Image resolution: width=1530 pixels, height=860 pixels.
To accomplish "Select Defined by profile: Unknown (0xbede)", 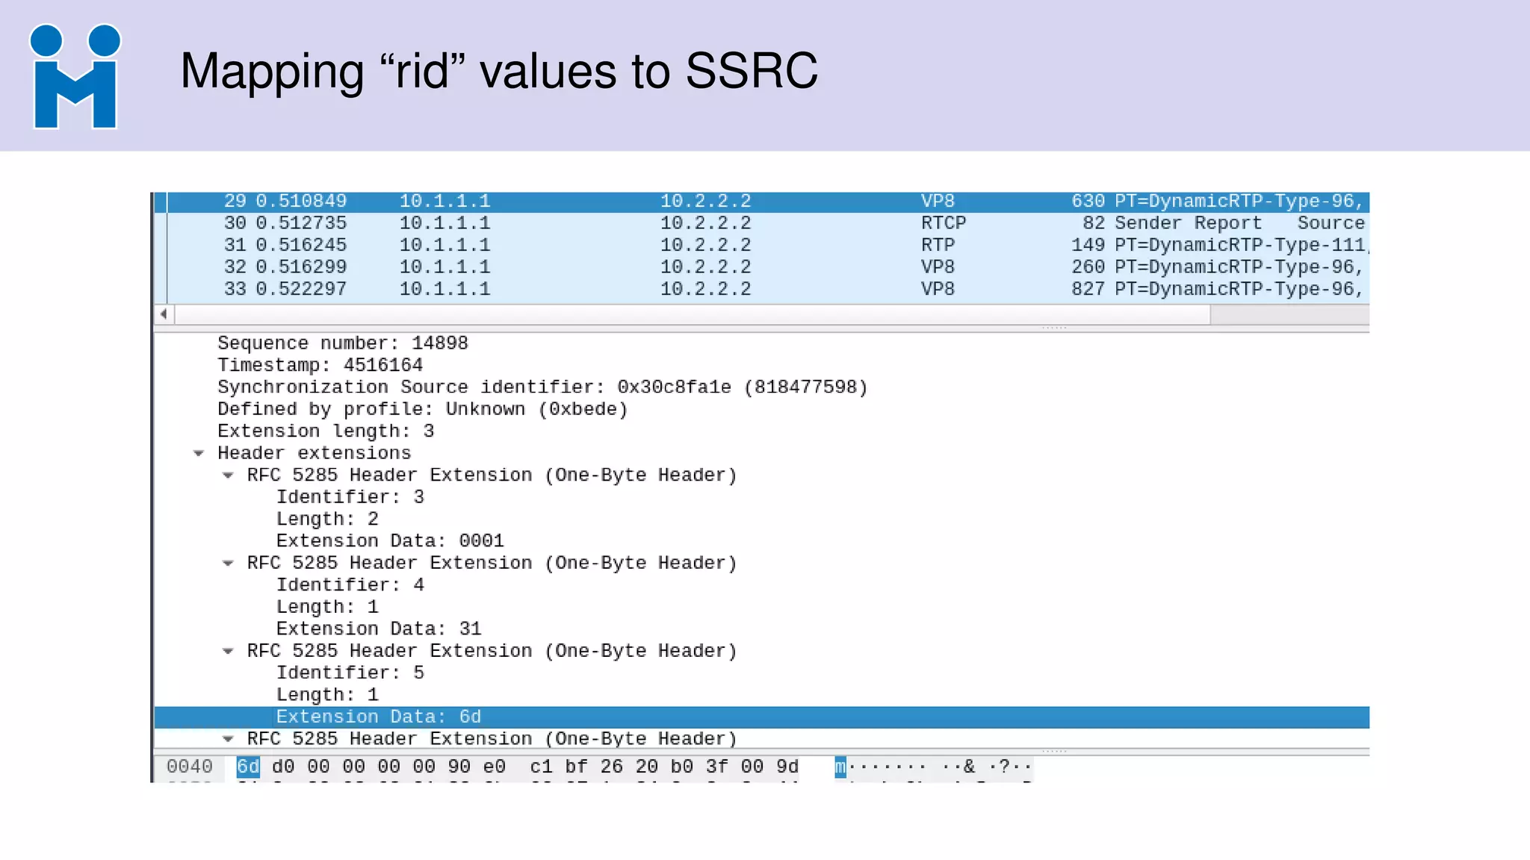I will [x=423, y=410].
